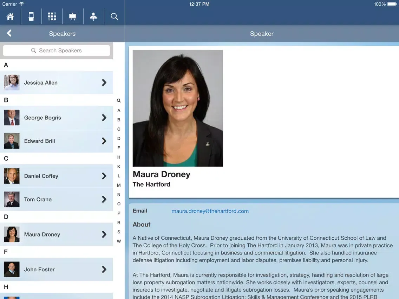The image size is (399, 299).
Task: Tap the battery status icon
Action: (x=392, y=4)
